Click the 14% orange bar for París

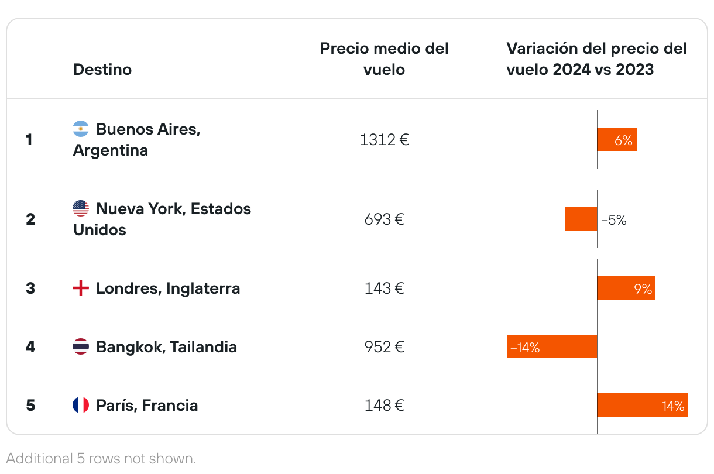(643, 405)
